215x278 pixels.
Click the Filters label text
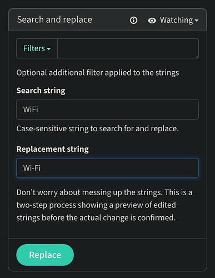[x=34, y=48]
